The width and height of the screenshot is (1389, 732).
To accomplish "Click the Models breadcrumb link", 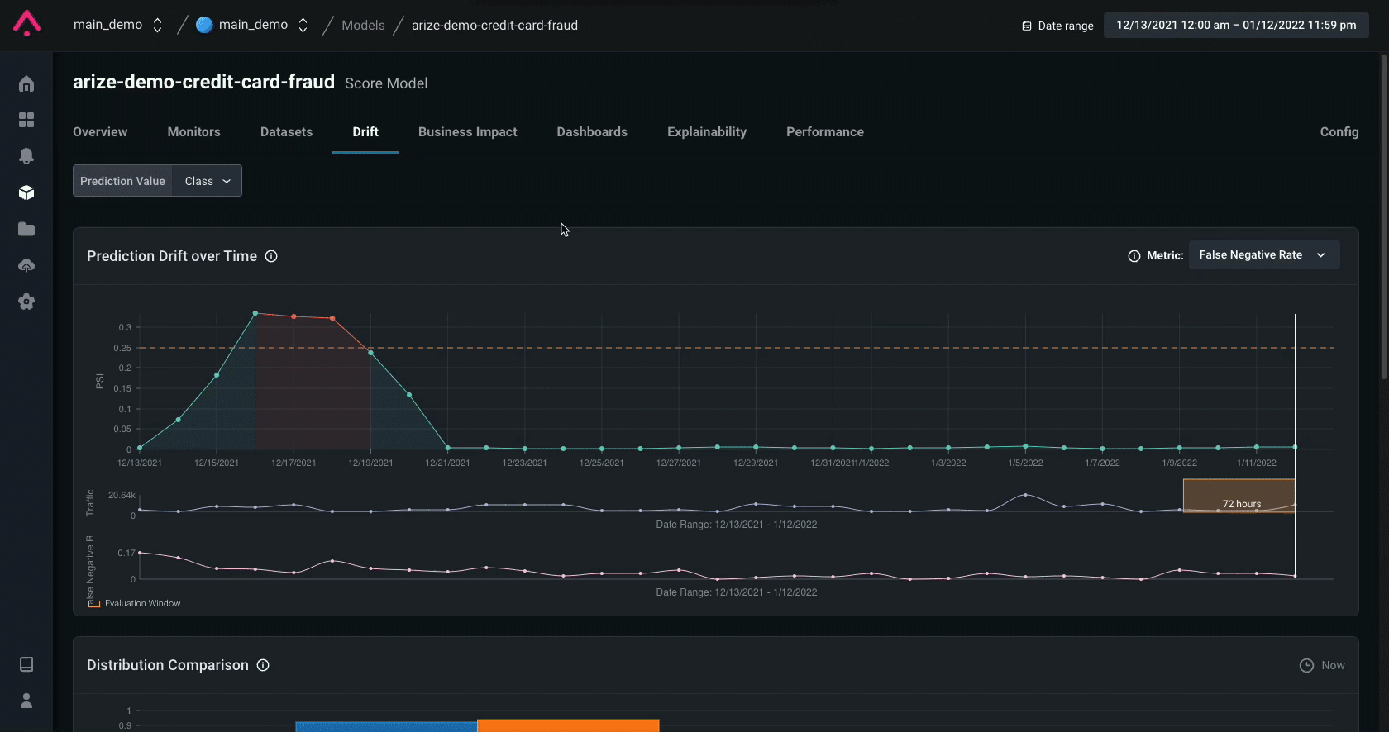I will pyautogui.click(x=363, y=25).
